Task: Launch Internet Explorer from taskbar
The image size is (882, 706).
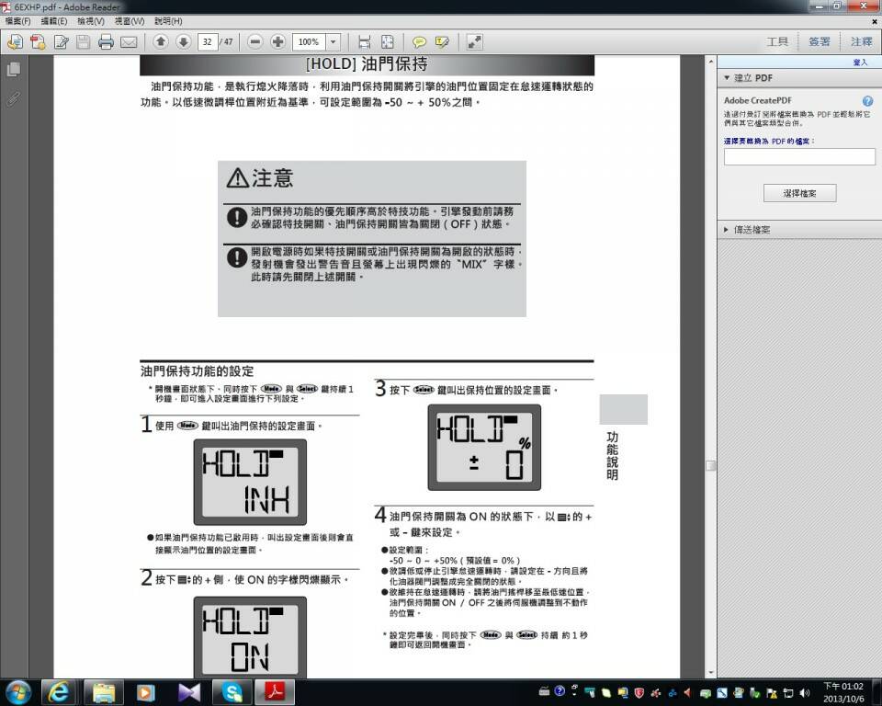Action: click(x=59, y=692)
